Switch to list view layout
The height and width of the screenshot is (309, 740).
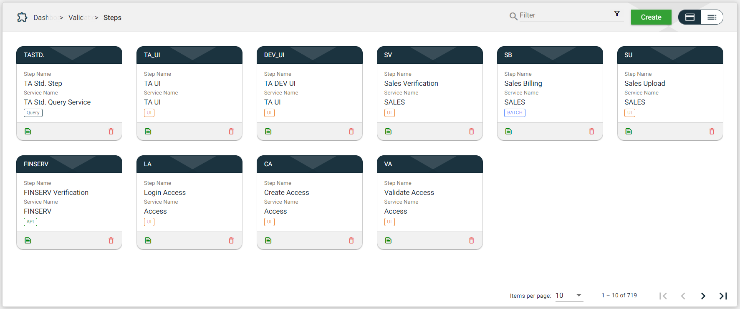(x=712, y=17)
